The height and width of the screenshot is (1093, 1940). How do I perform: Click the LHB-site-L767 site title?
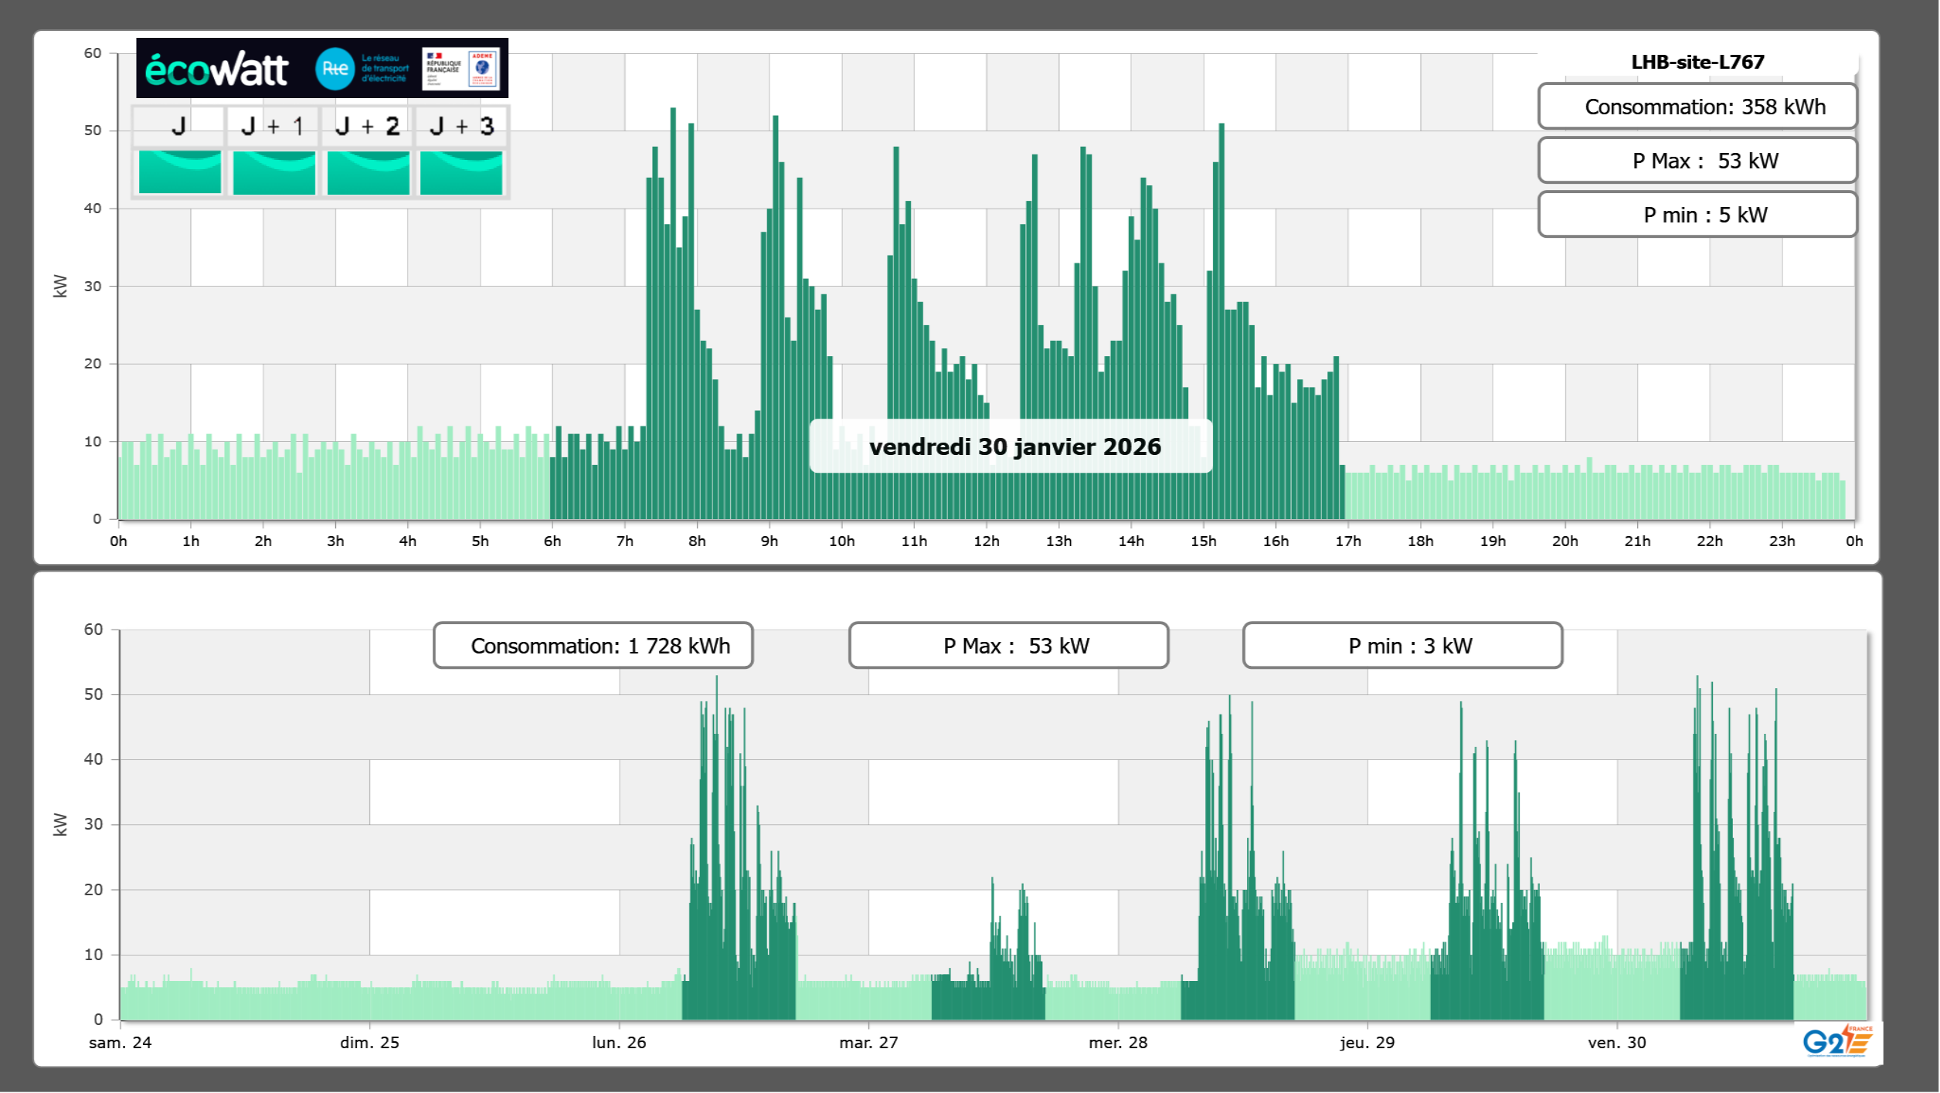pos(1697,62)
